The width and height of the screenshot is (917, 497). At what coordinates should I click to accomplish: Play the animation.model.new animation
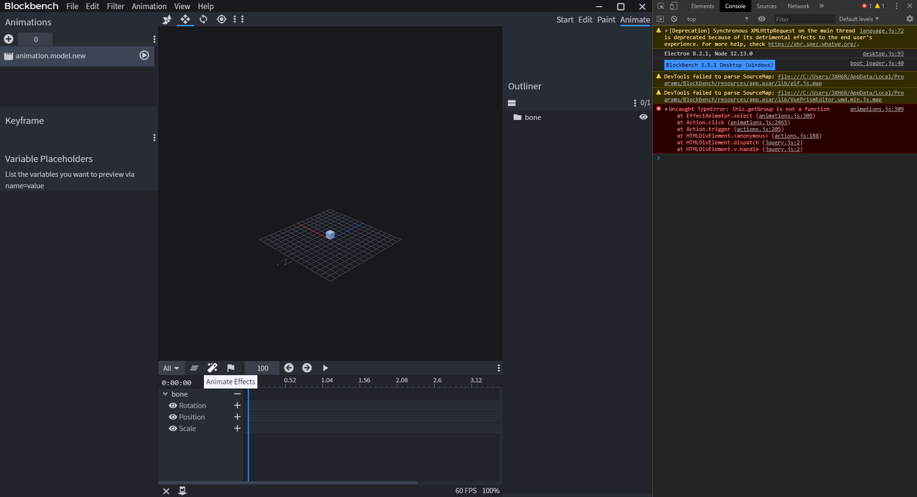pos(143,55)
